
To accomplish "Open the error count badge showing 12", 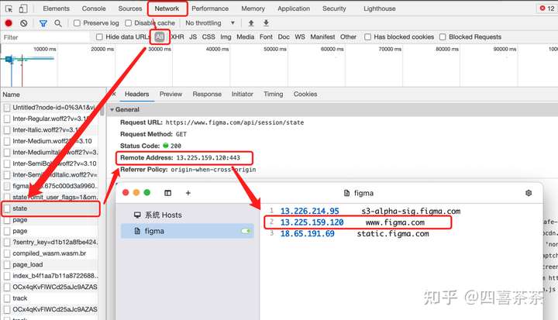I will click(547, 9).
